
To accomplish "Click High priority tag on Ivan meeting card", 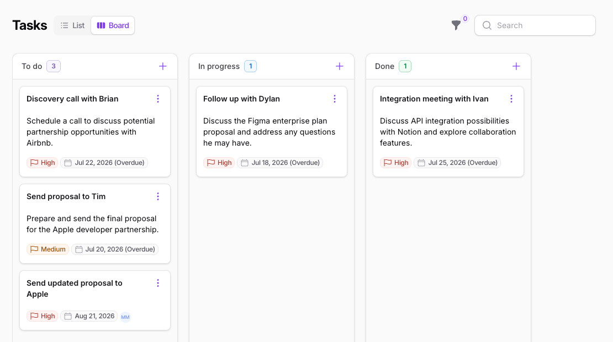I will tap(395, 163).
